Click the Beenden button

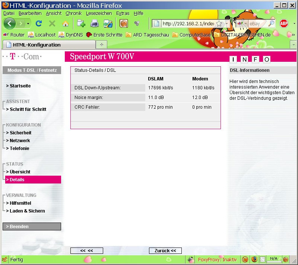coord(32,226)
